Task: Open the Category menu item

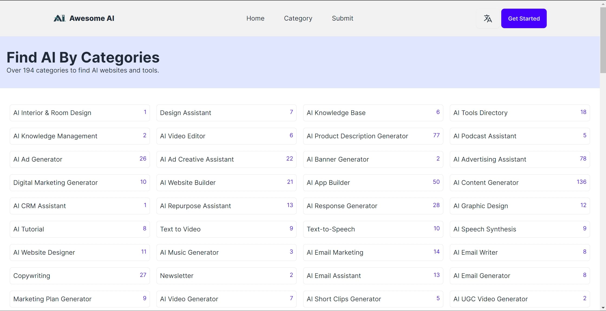Action: pyautogui.click(x=298, y=18)
